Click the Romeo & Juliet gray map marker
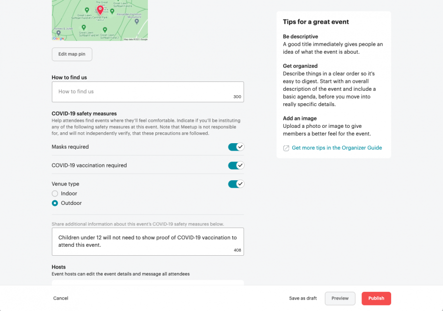The width and height of the screenshot is (443, 311). coord(58,34)
